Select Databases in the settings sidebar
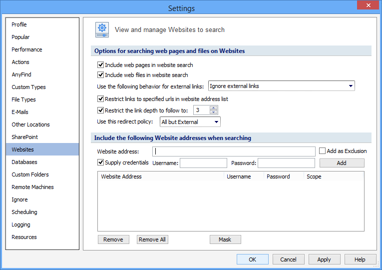382x270 pixels. tap(24, 162)
